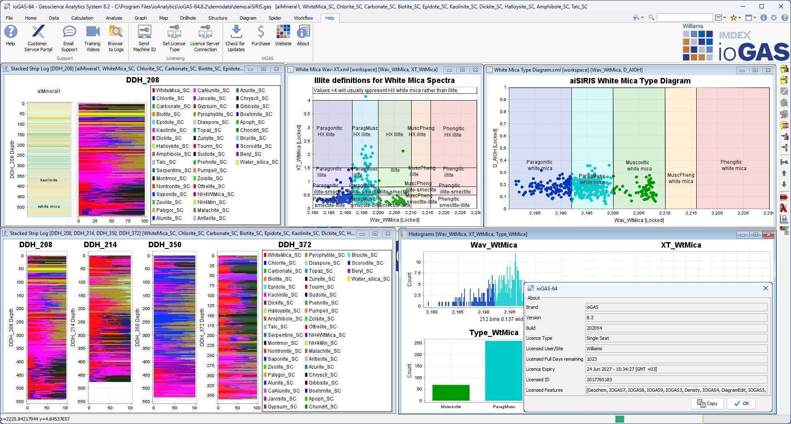Open the settings gear icon at top right
The height and width of the screenshot is (424, 791).
coord(773,18)
